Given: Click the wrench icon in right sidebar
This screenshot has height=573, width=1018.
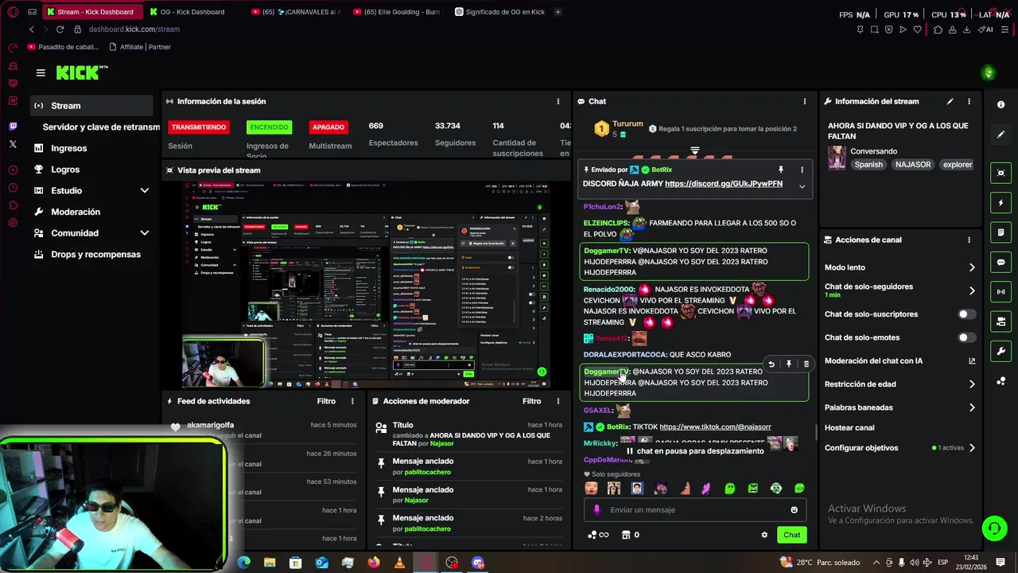Looking at the screenshot, I should (x=1001, y=351).
